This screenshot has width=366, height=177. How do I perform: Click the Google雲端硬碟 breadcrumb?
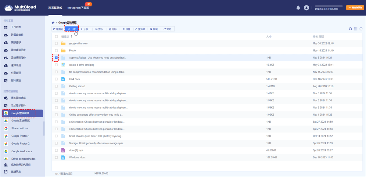pos(67,23)
